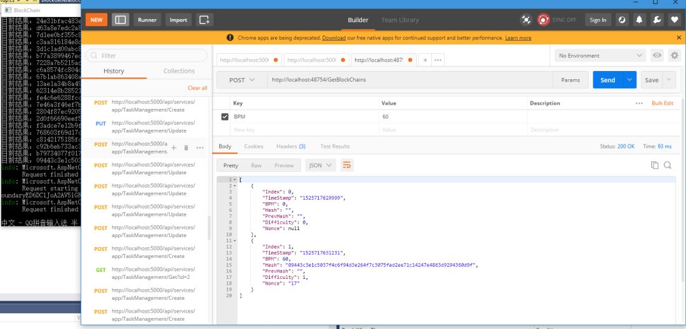Open the JSON format dropdown

point(320,165)
